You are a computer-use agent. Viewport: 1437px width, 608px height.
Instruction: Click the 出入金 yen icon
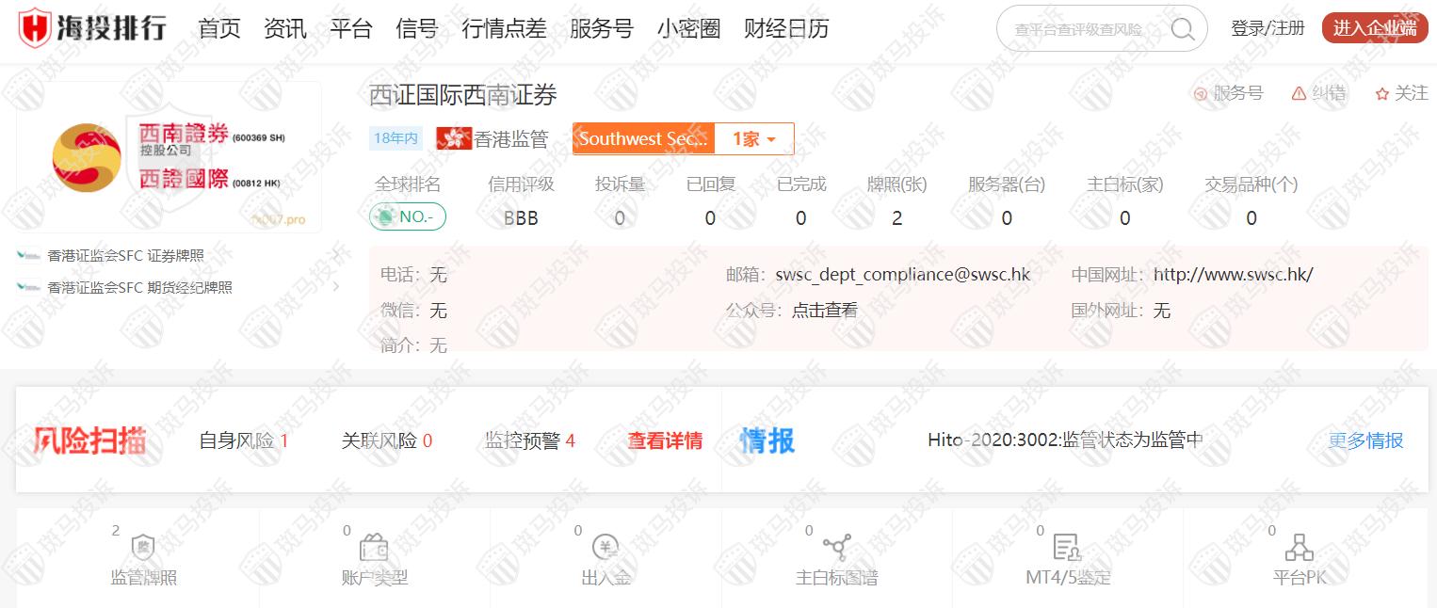tap(605, 548)
